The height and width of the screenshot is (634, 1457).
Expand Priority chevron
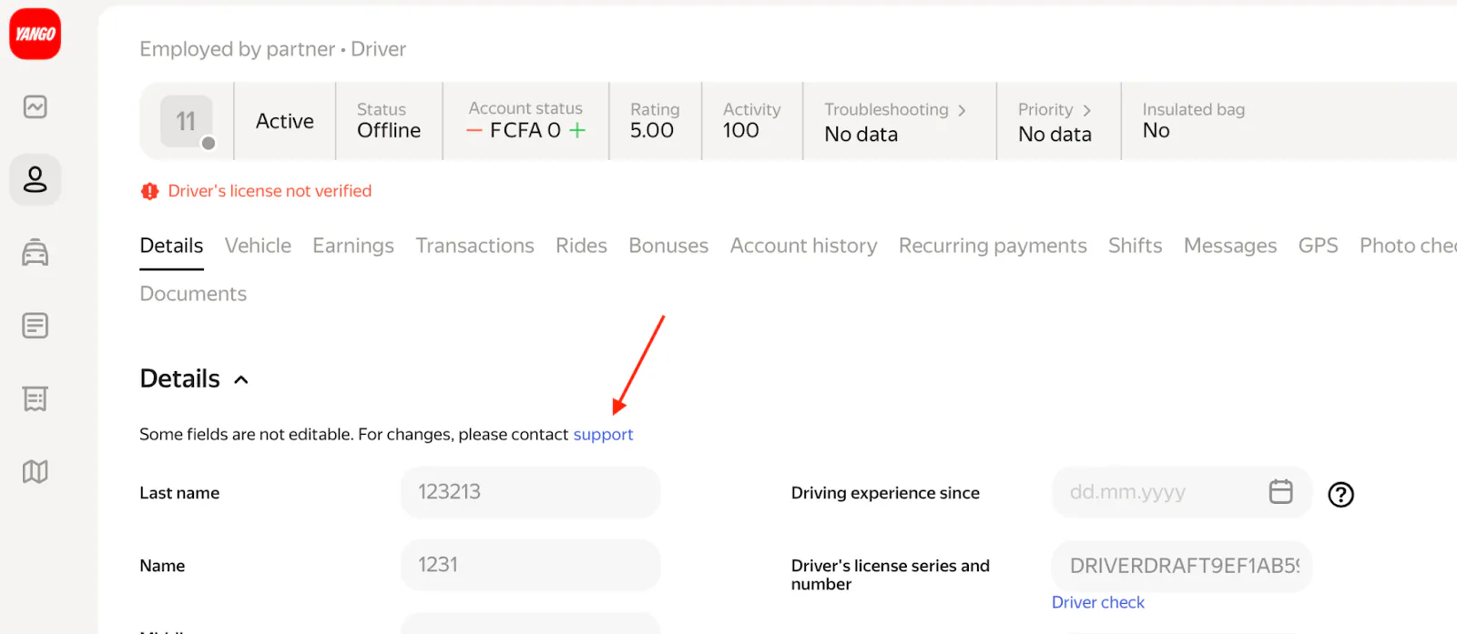1086,110
